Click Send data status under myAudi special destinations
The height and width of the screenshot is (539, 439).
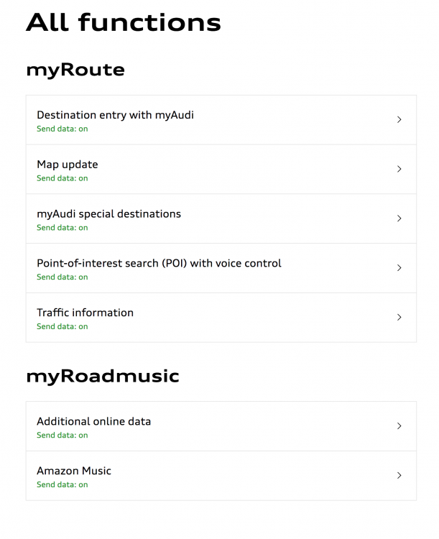click(63, 228)
